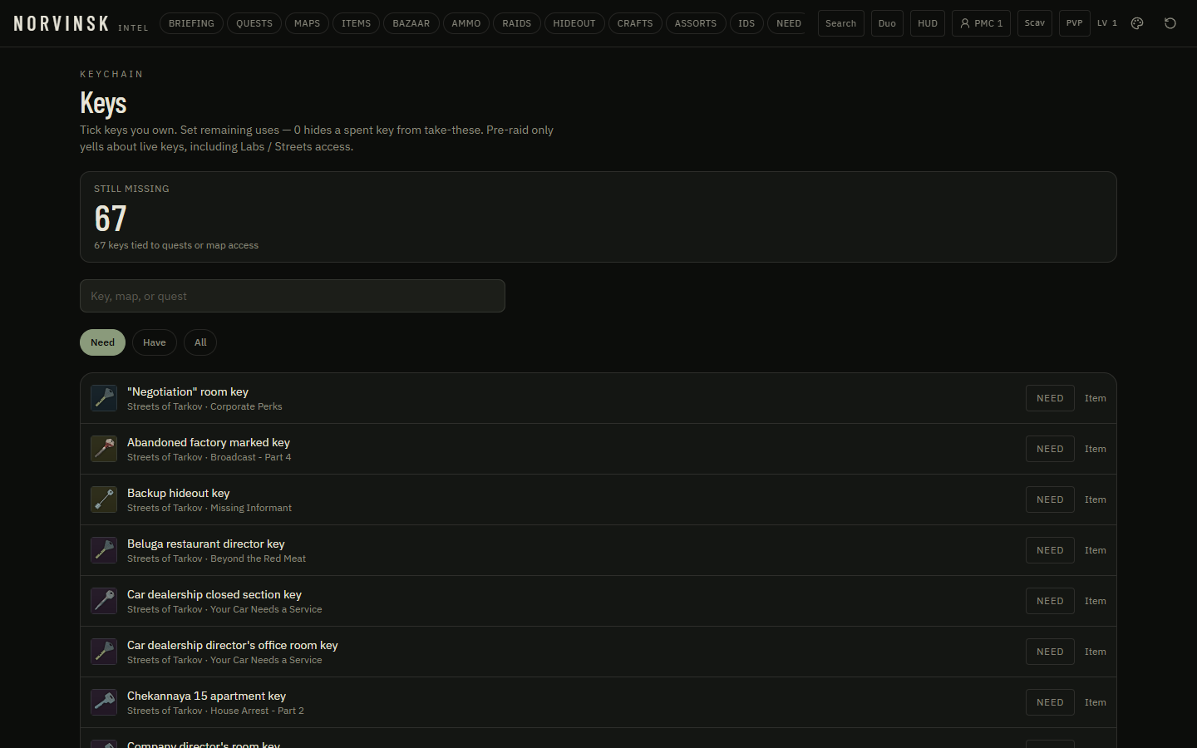Toggle NEED for Beluga restaurant director key
The width and height of the screenshot is (1197, 748).
[x=1050, y=550]
